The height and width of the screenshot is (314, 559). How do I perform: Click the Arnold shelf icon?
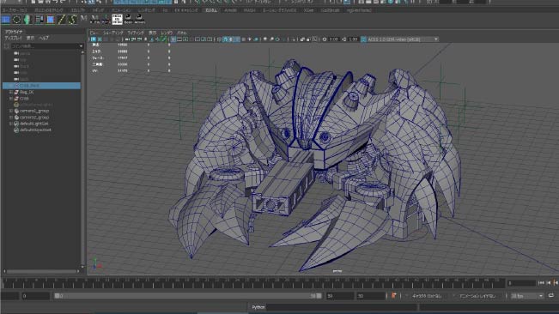pos(139,19)
